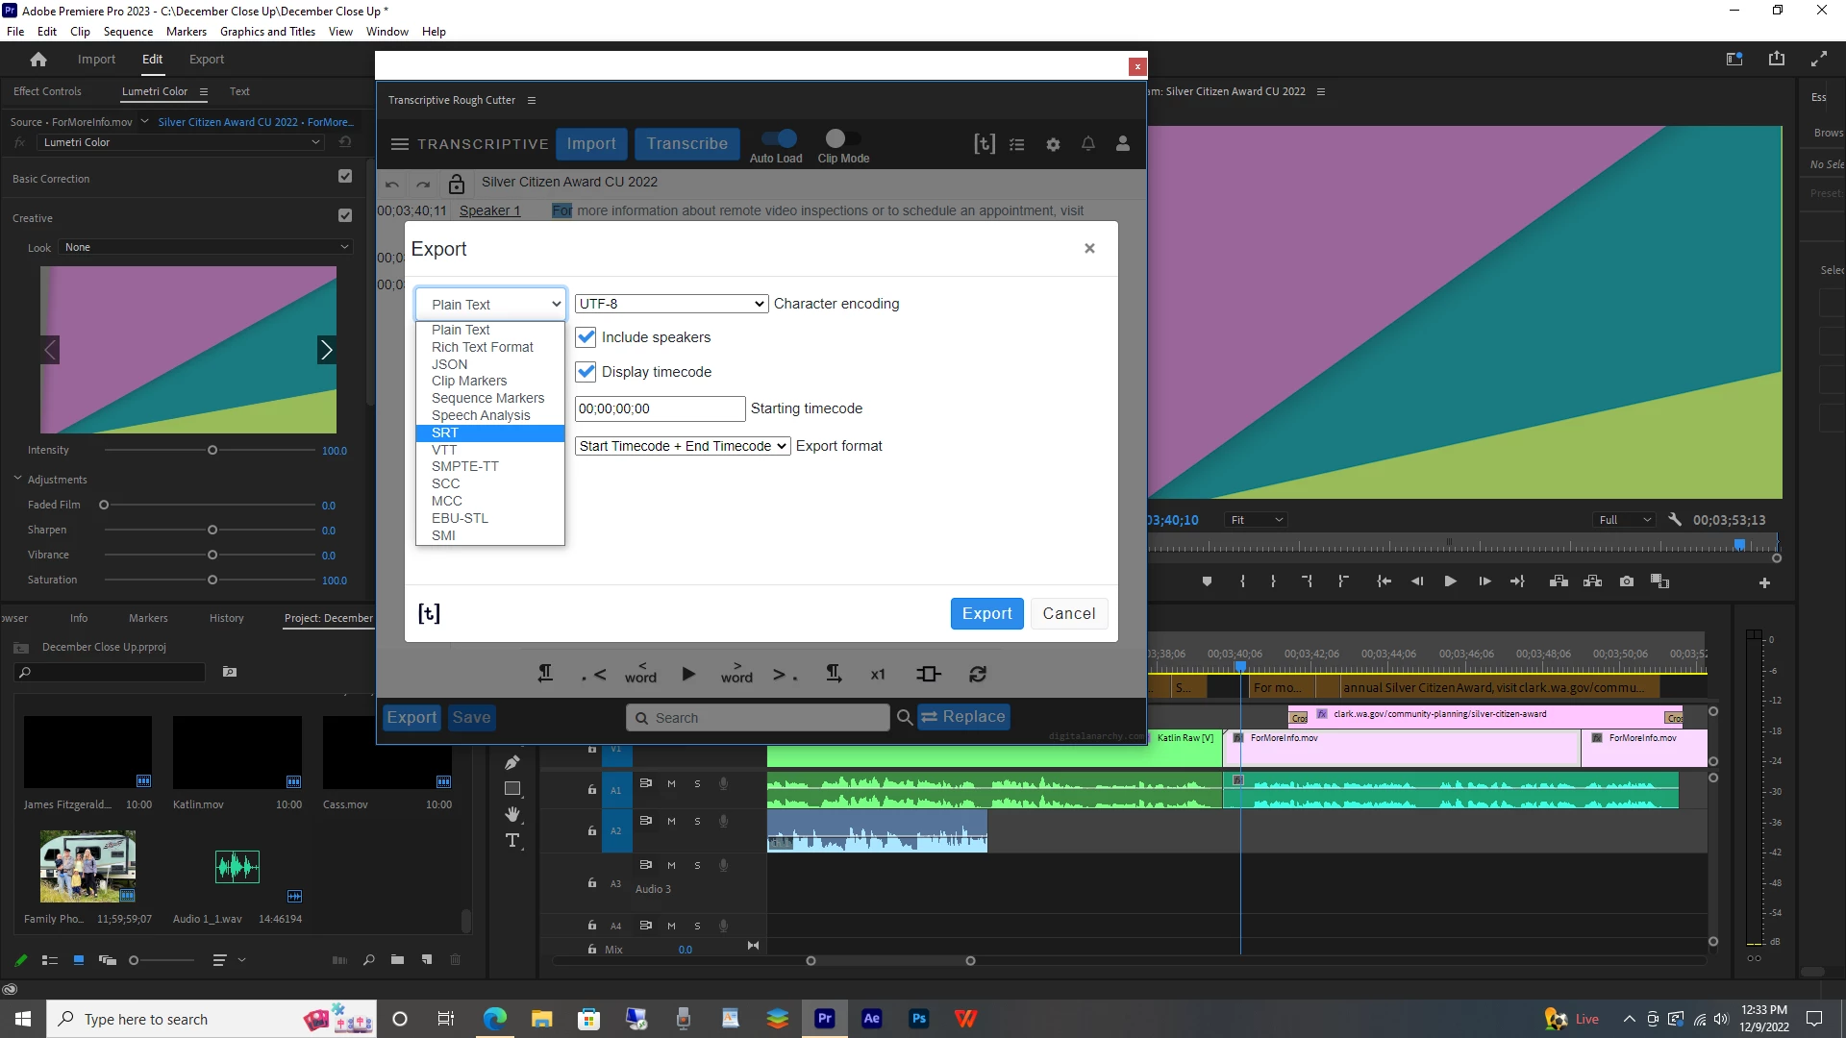
Task: Open the UTF-8 character encoding dropdown
Action: point(671,304)
